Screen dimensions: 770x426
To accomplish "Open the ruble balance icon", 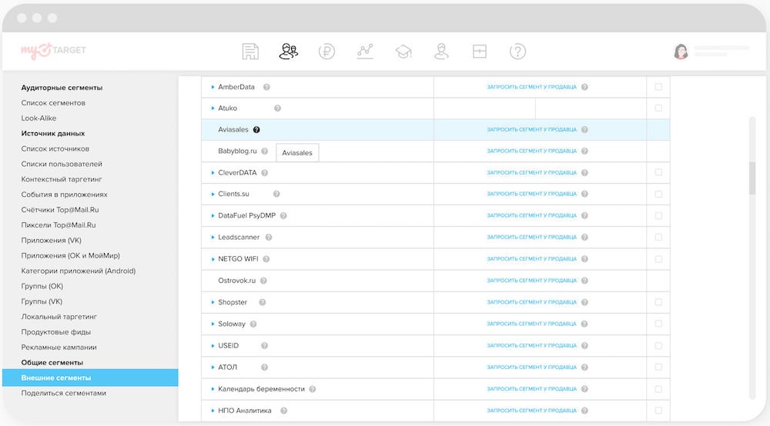I will [x=326, y=52].
